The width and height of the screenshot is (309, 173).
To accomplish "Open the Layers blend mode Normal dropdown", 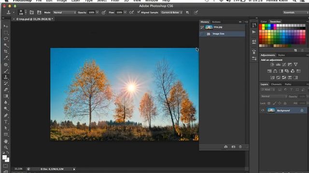I will click(x=274, y=96).
